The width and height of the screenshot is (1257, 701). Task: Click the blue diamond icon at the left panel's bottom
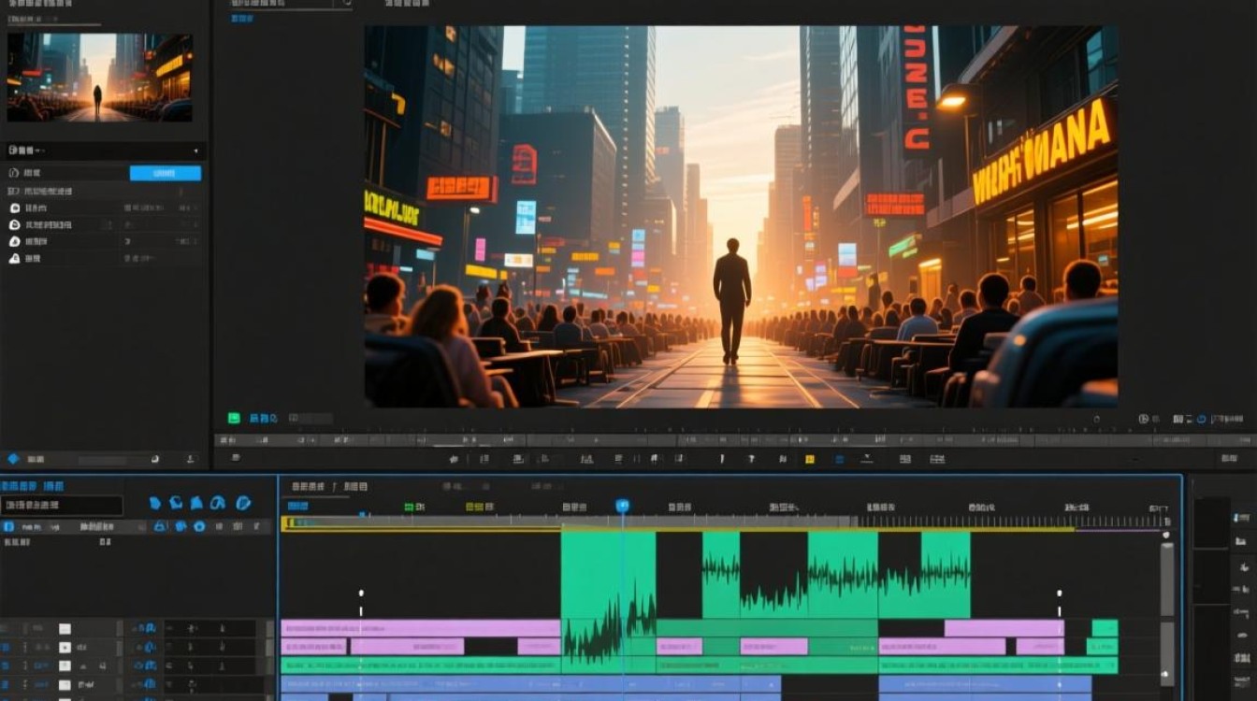(13, 459)
